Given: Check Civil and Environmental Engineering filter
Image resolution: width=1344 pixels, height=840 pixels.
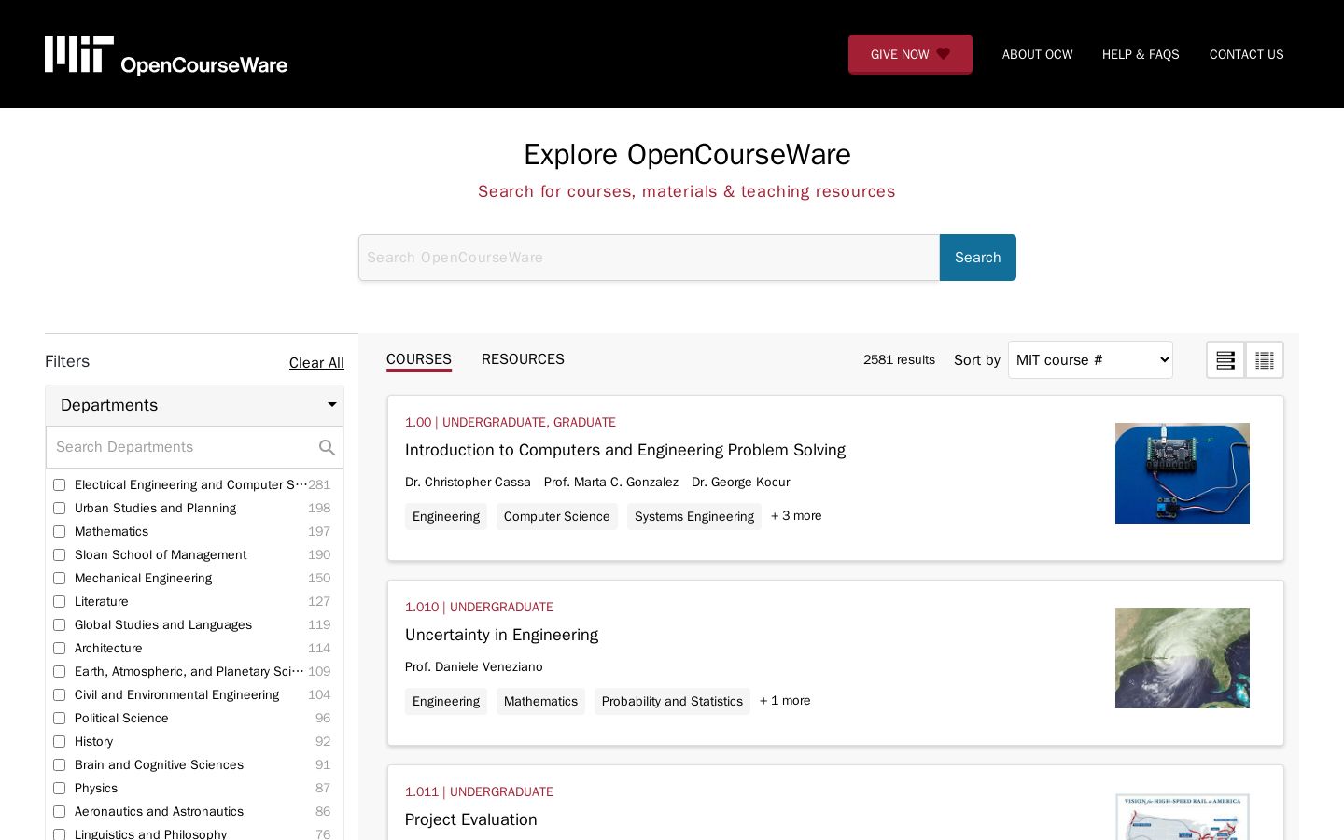Looking at the screenshot, I should tap(59, 695).
